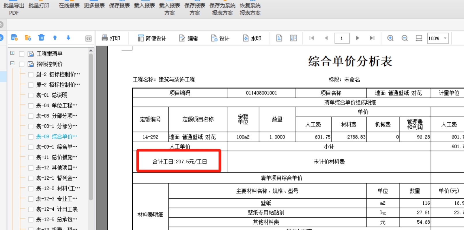Collapse the sidebar with double-chevron button

click(89, 39)
